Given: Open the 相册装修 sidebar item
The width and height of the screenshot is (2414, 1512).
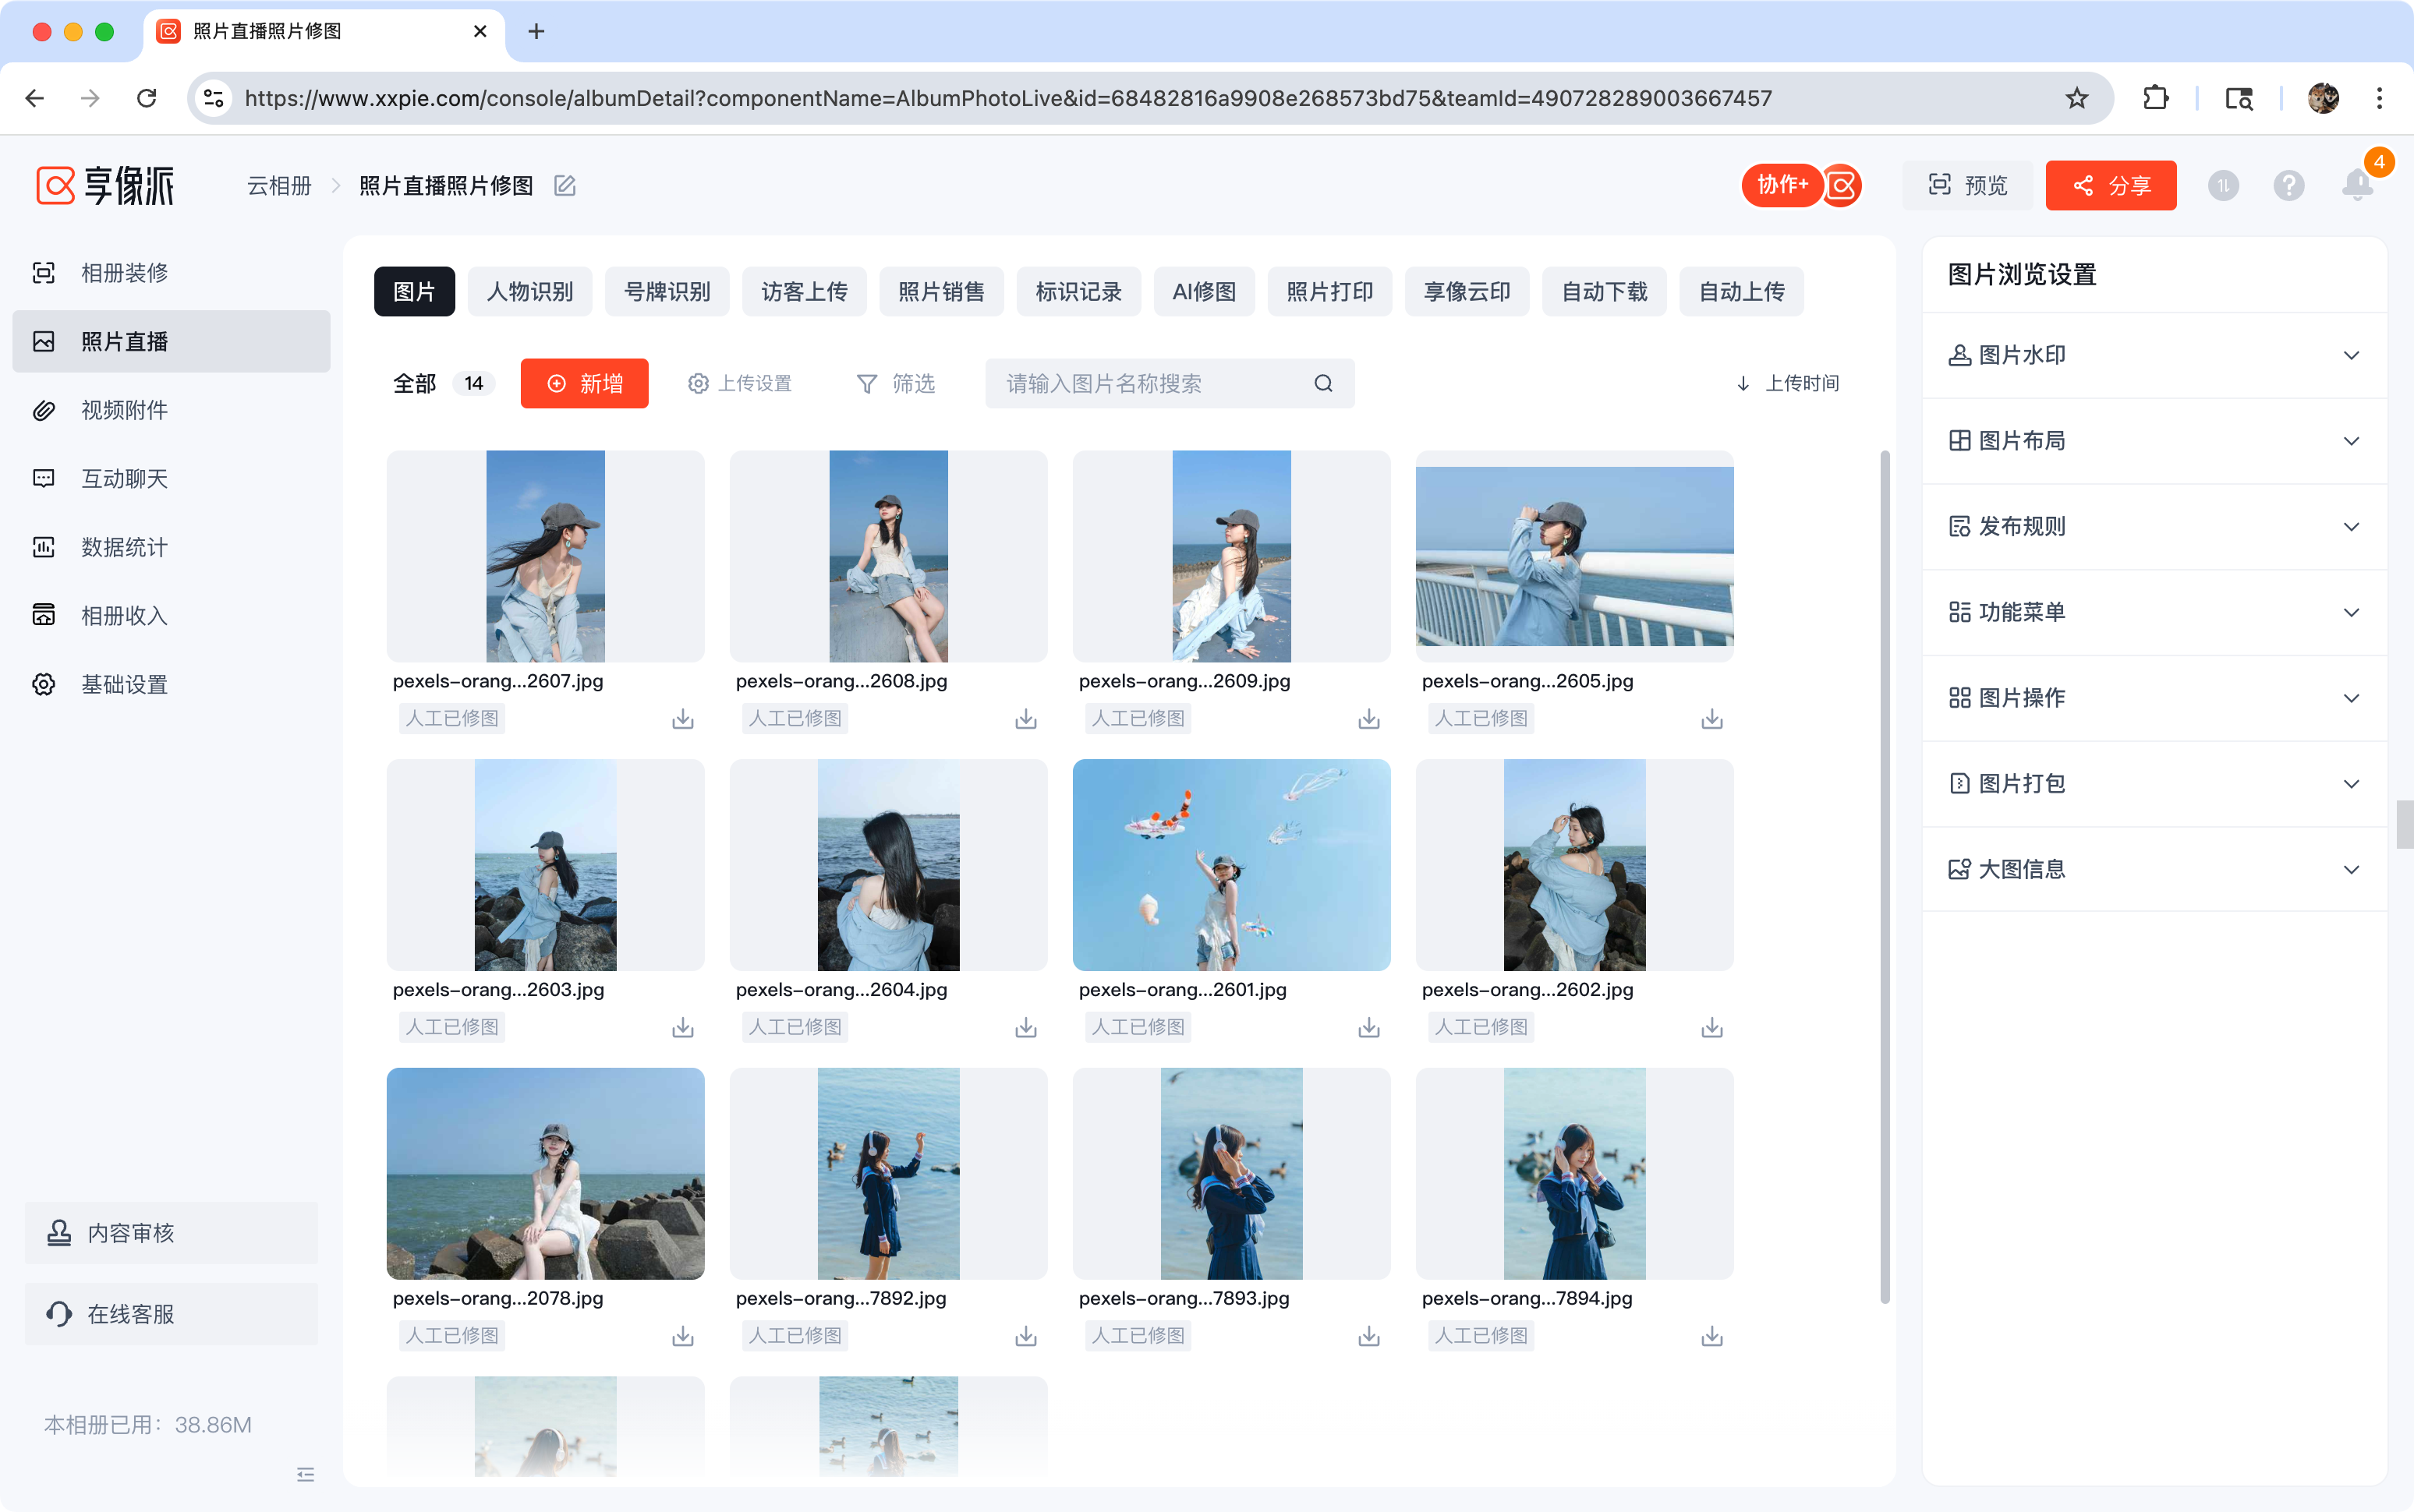Looking at the screenshot, I should [x=171, y=273].
